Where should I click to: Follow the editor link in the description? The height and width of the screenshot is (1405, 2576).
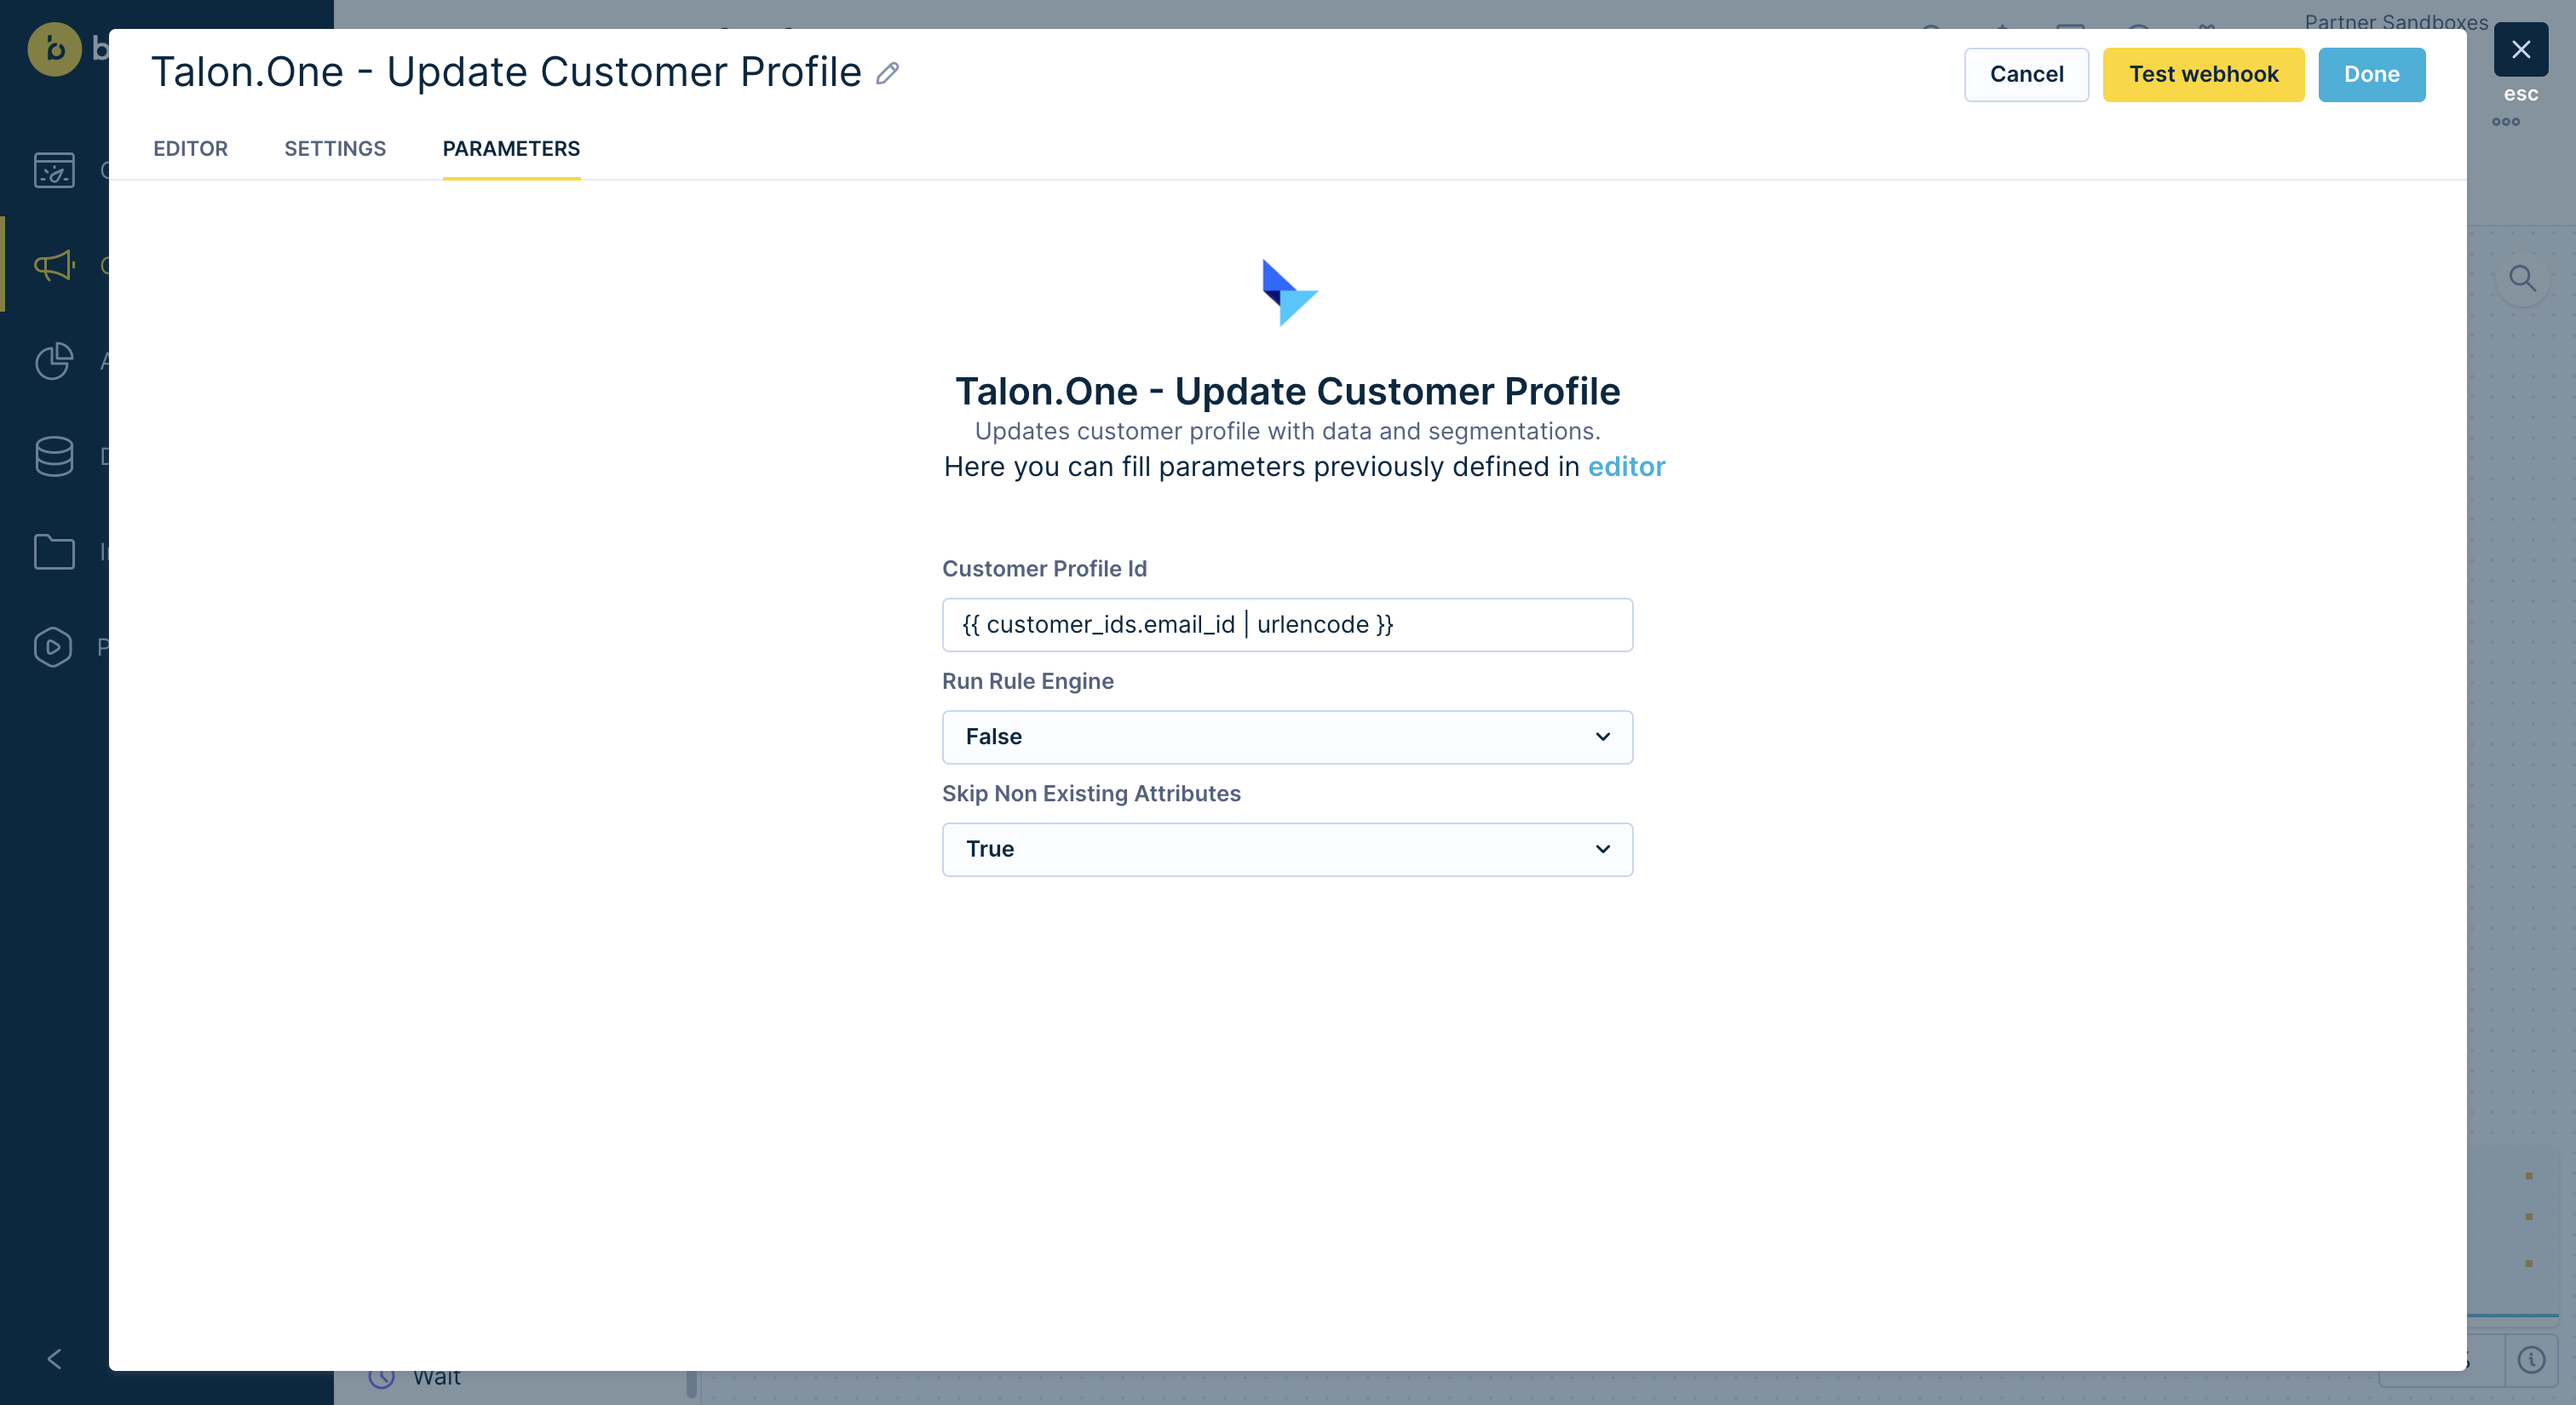[1626, 467]
